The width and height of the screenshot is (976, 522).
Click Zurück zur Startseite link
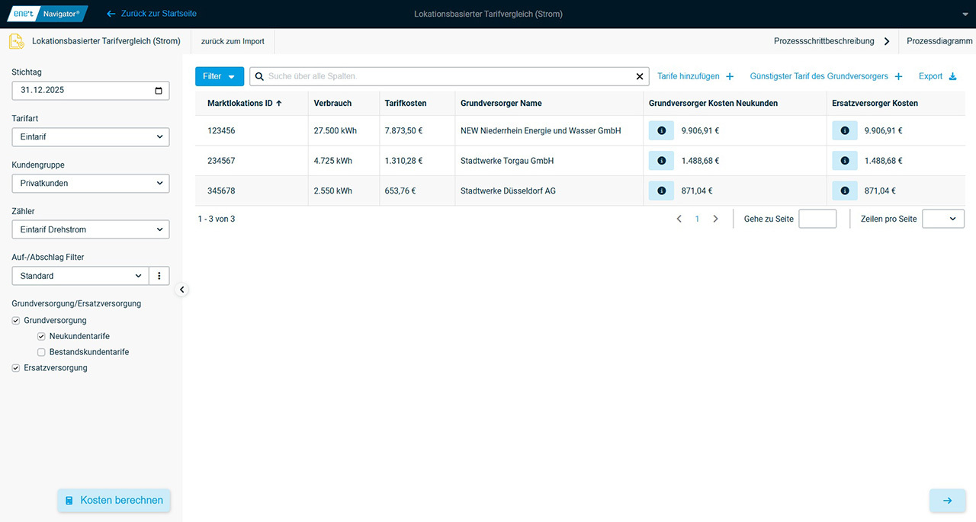(156, 14)
